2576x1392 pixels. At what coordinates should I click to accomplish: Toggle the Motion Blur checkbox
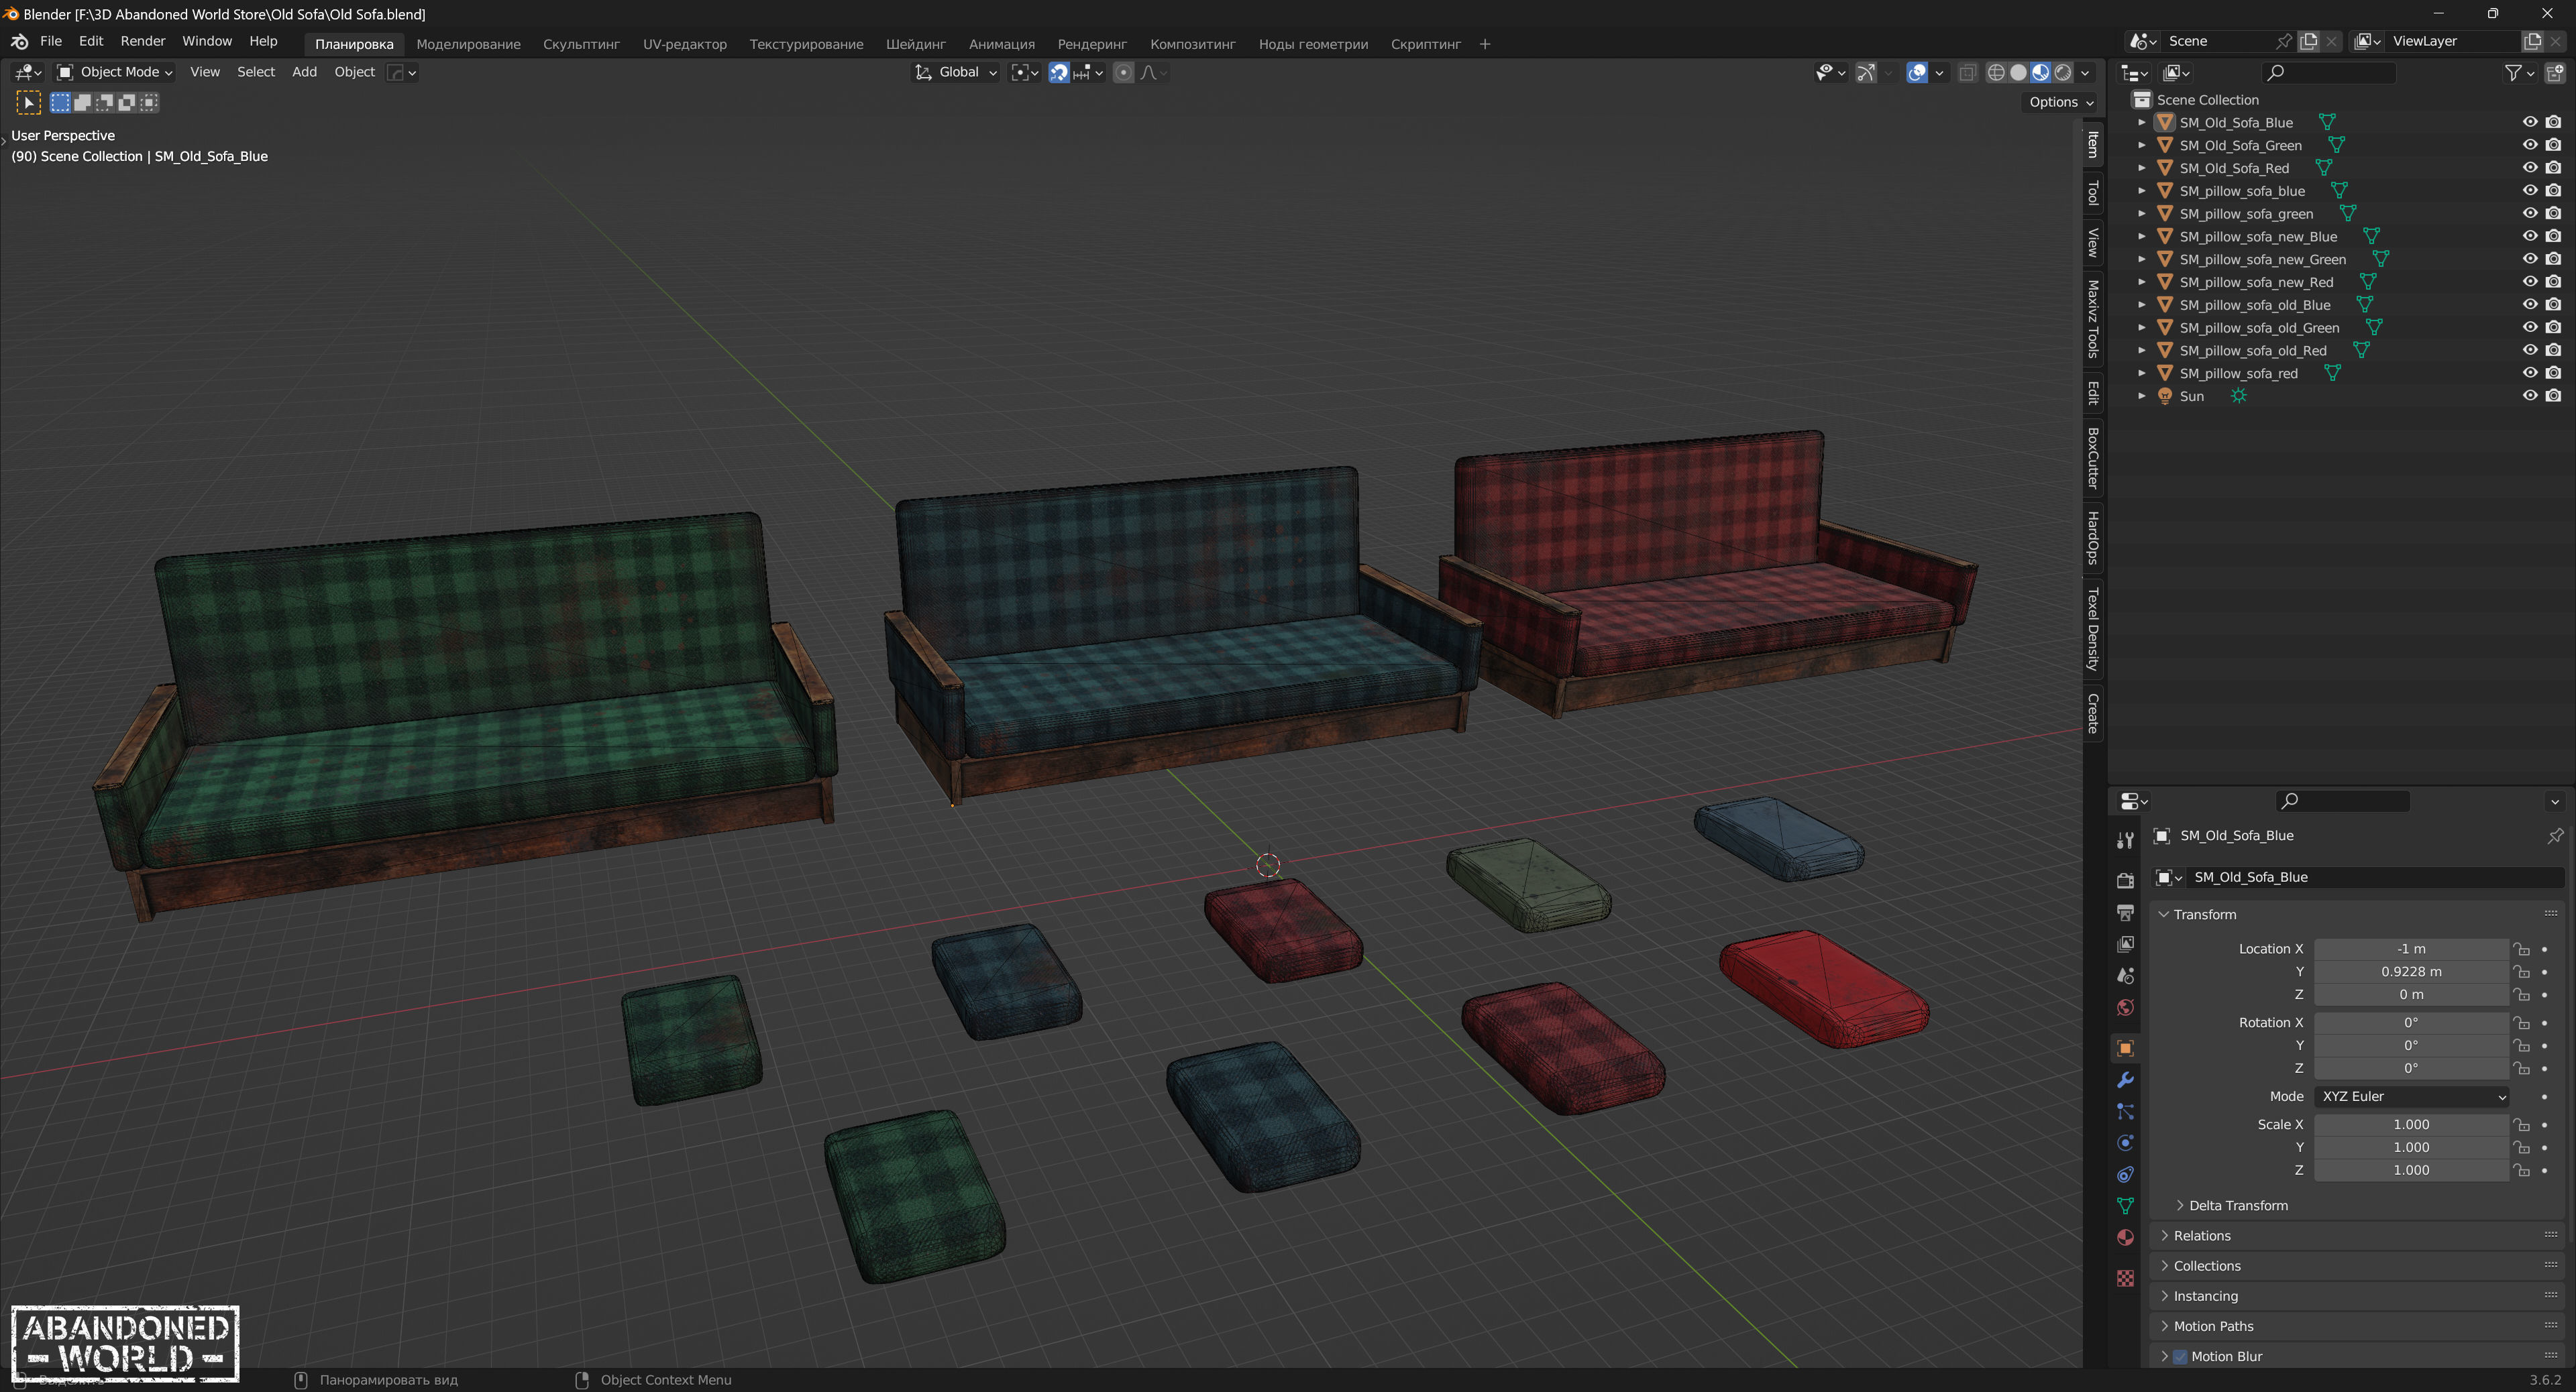coord(2180,1356)
